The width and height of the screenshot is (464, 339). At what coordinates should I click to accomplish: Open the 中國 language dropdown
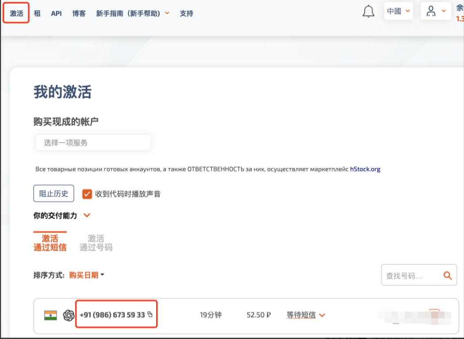click(x=398, y=11)
